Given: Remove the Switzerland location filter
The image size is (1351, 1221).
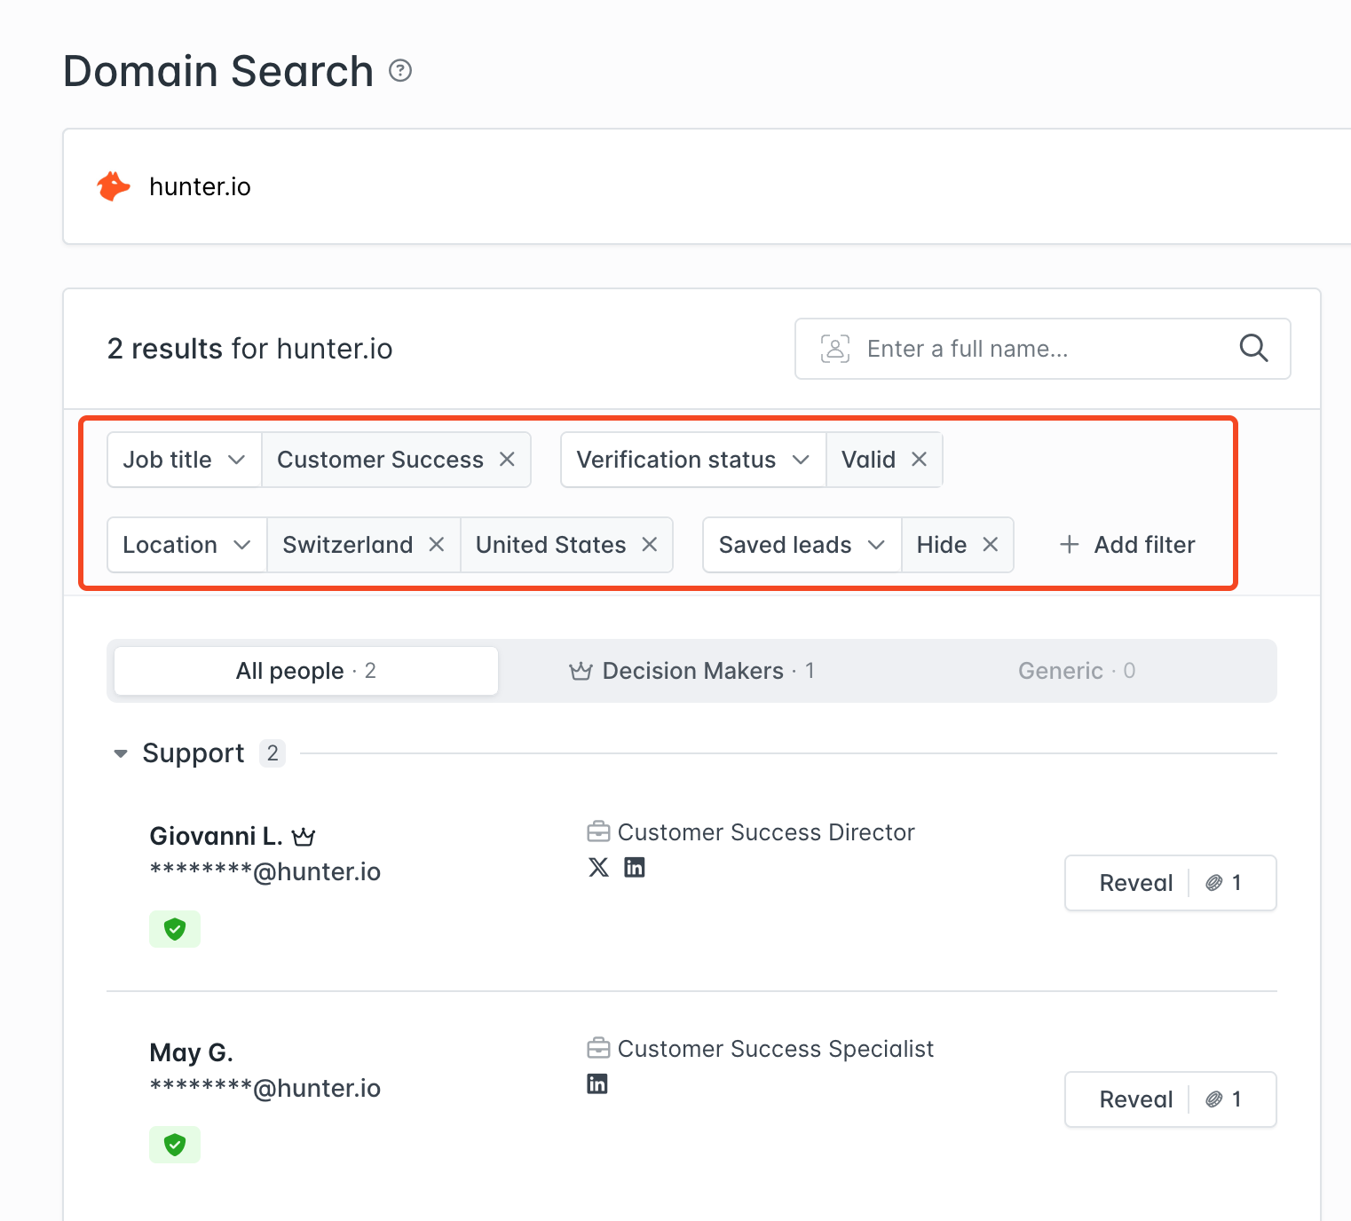Looking at the screenshot, I should tap(436, 545).
